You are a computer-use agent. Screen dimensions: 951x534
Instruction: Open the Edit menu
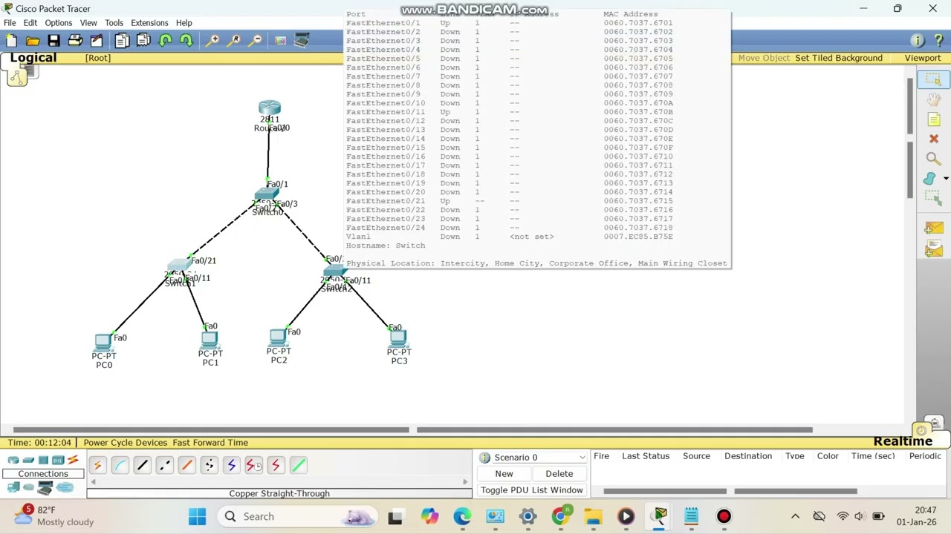tap(30, 23)
